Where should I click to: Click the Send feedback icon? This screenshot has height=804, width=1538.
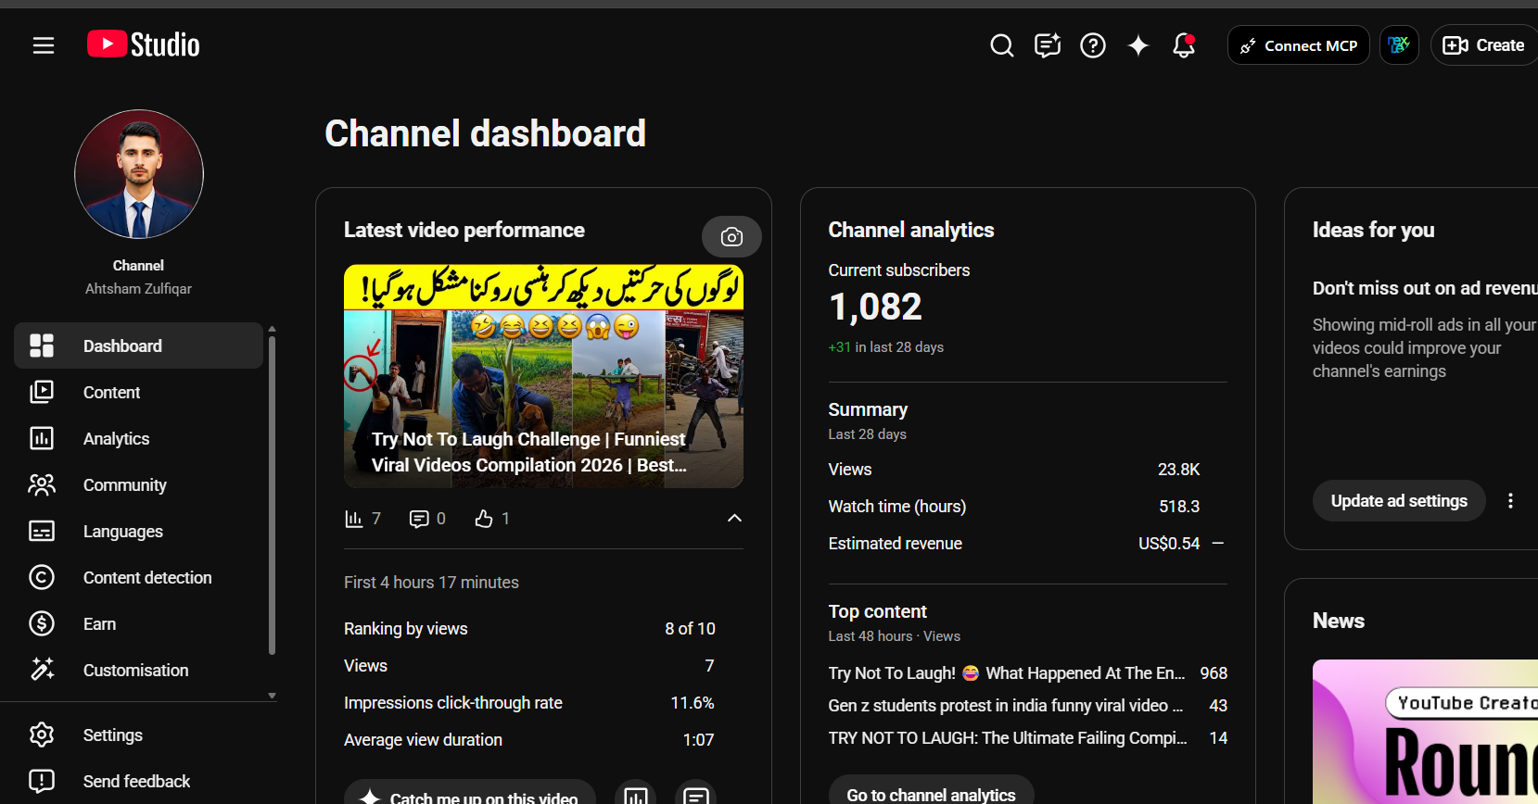pos(42,781)
